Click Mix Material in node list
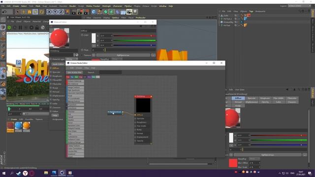The image size is (315, 177). click(75, 84)
